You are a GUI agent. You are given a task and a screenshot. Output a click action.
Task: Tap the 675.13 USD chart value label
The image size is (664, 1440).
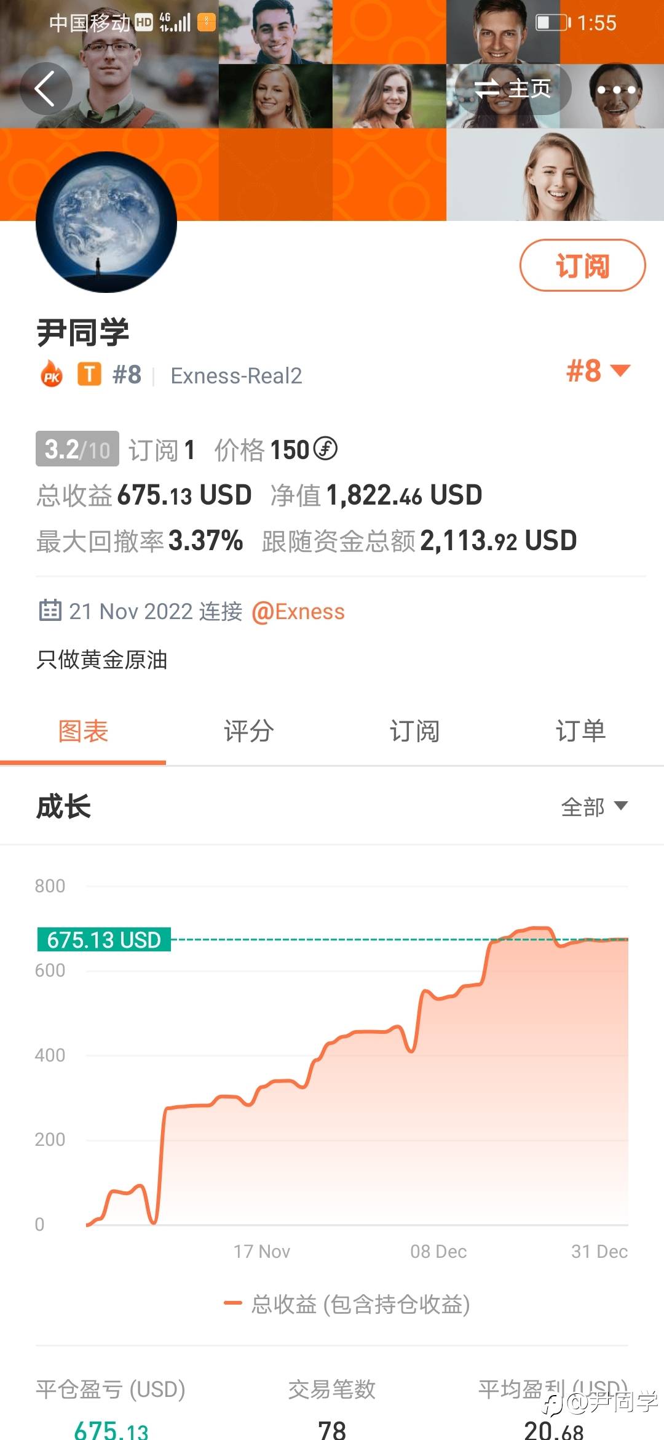(104, 940)
